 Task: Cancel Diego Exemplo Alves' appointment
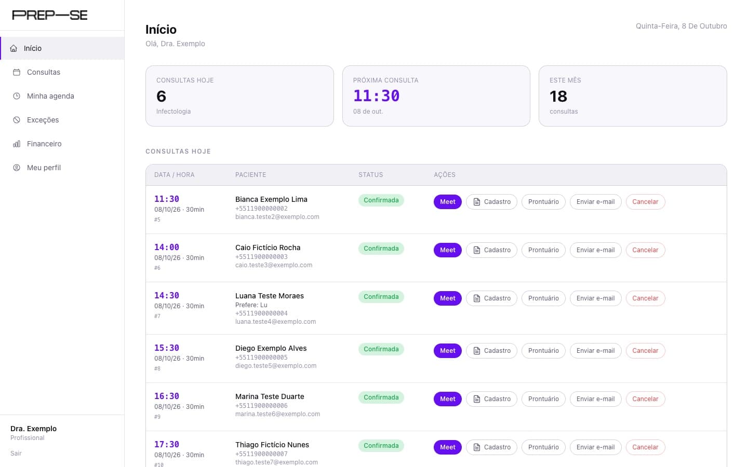coord(645,351)
